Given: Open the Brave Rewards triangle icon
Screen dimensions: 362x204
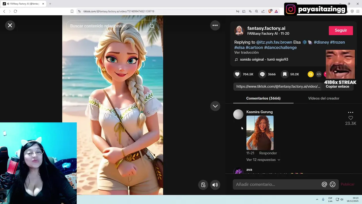Looking at the screenshot, I should click(x=276, y=11).
